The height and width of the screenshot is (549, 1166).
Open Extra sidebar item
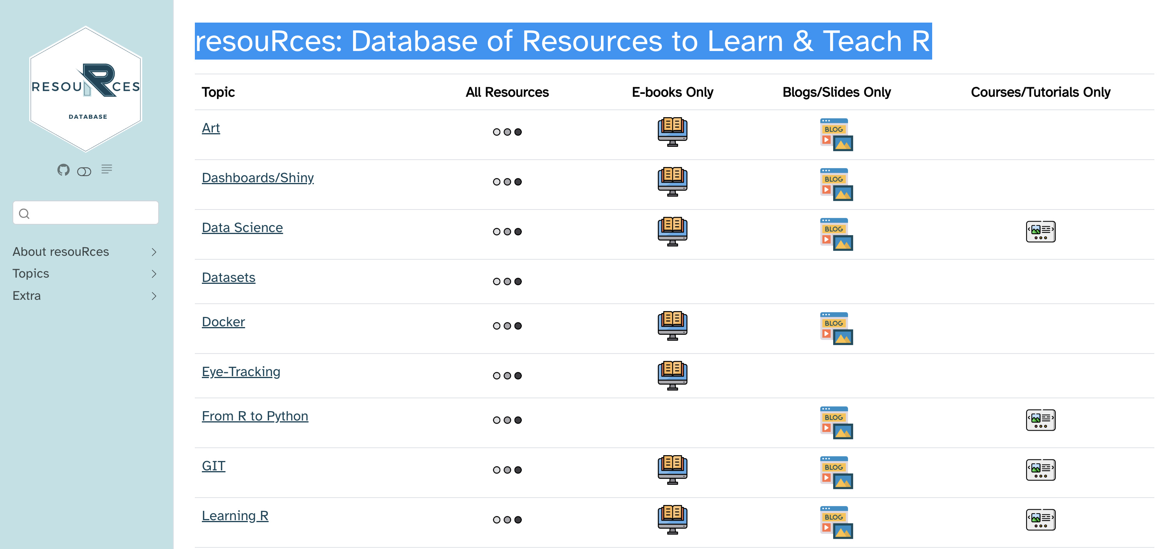(27, 296)
